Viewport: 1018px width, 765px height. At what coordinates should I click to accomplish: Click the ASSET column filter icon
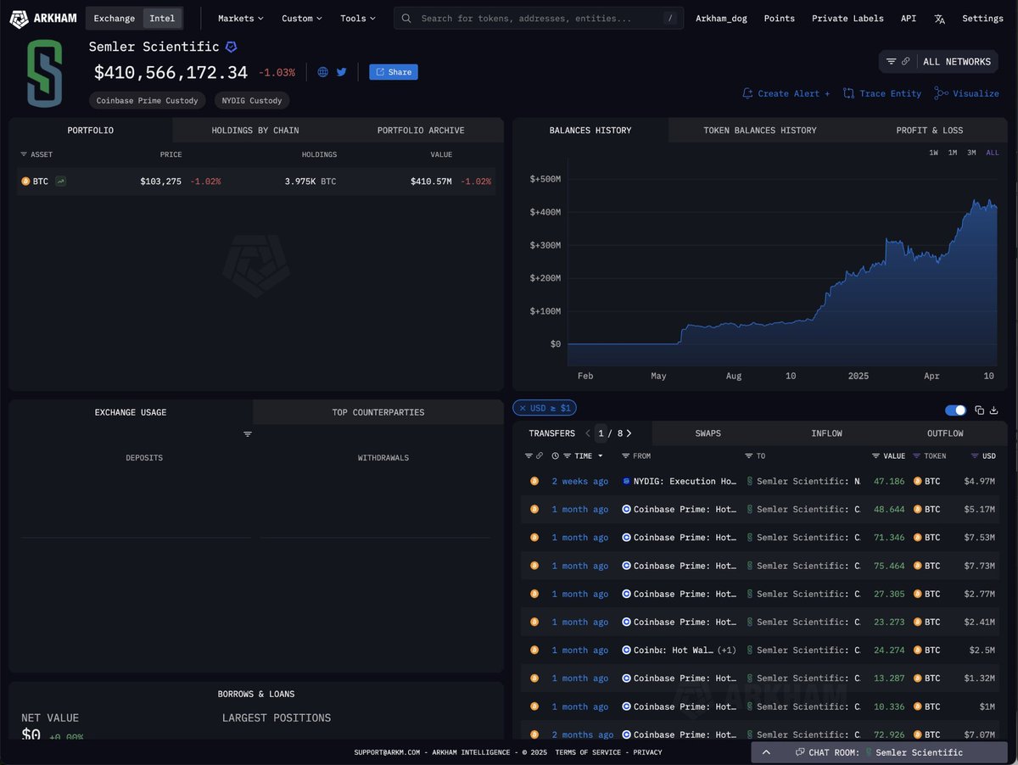pos(24,154)
